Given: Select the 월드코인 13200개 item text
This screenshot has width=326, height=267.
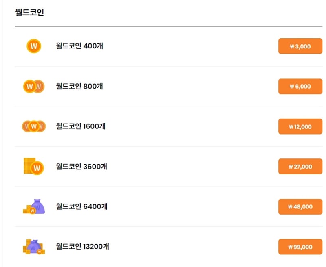Looking at the screenshot, I should [x=83, y=246].
